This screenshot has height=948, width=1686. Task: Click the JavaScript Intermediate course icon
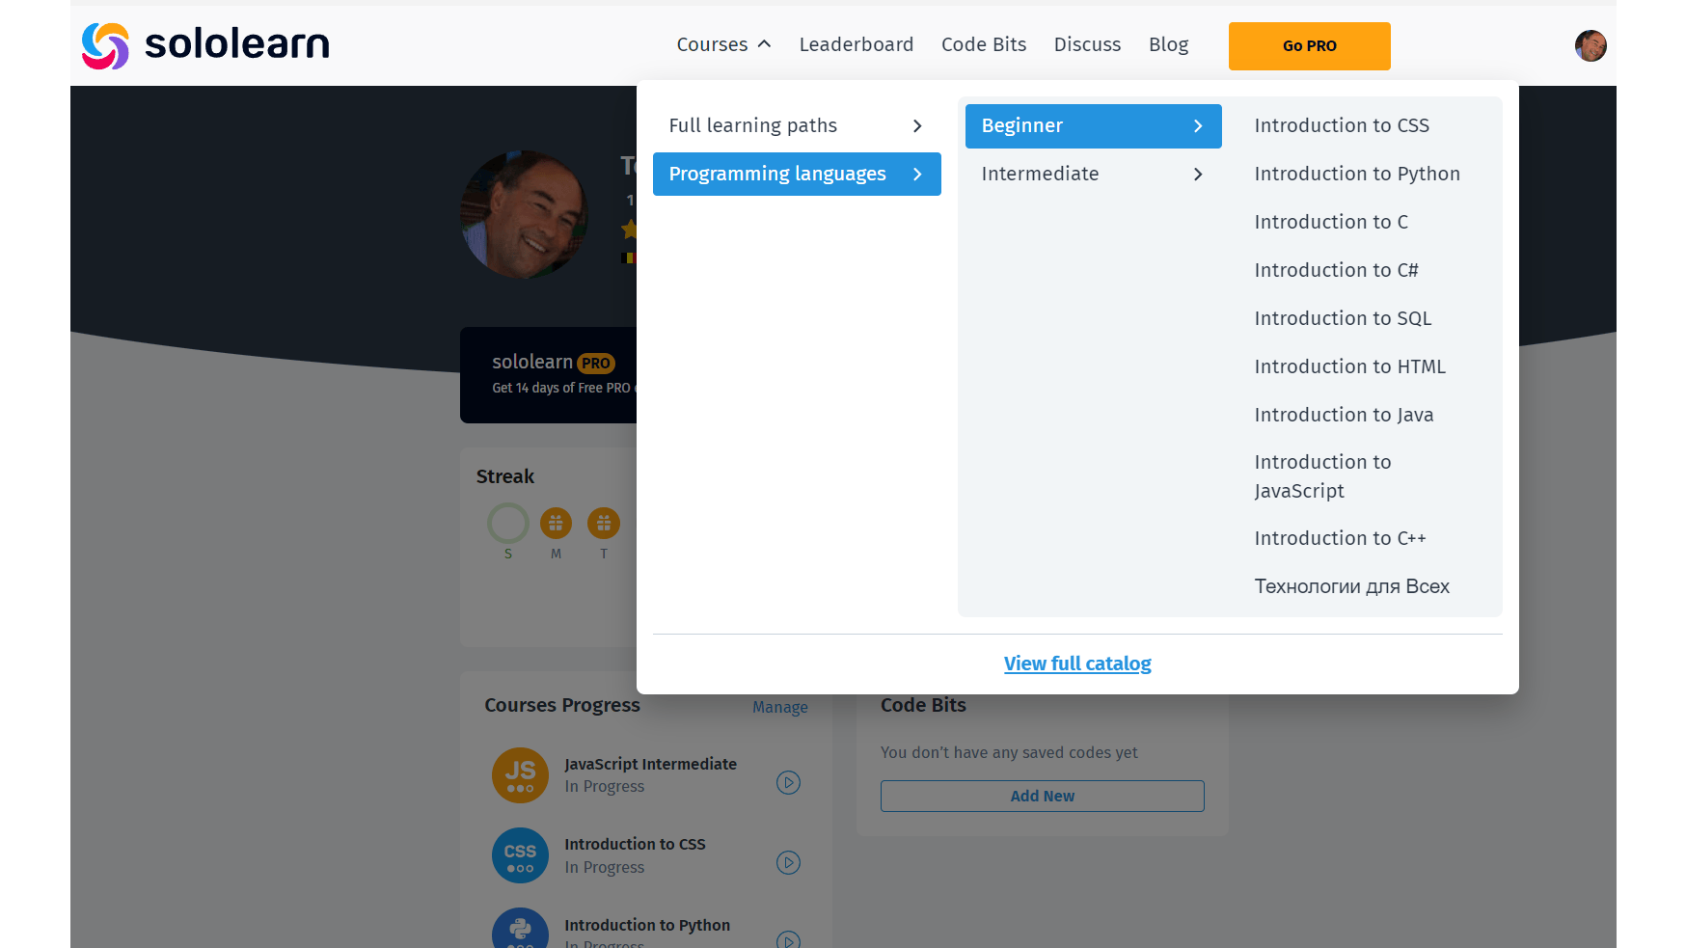[520, 774]
